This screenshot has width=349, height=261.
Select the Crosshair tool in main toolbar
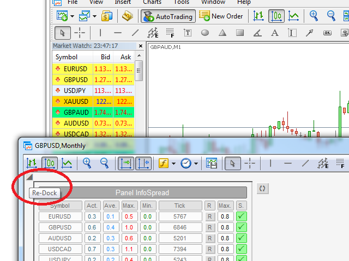click(x=80, y=33)
